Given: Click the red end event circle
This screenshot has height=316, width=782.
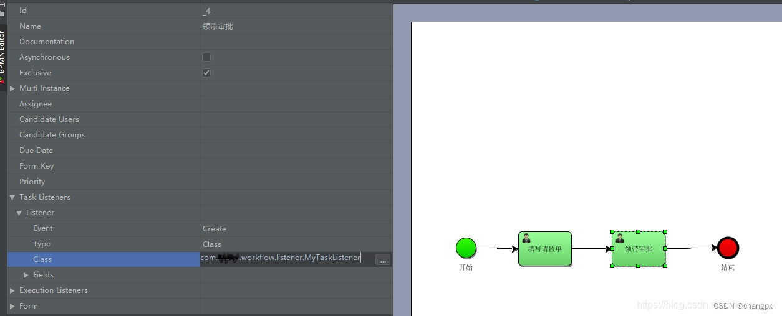Looking at the screenshot, I should tap(728, 248).
